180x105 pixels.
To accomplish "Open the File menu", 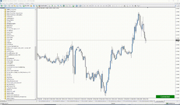I will 3,3.
